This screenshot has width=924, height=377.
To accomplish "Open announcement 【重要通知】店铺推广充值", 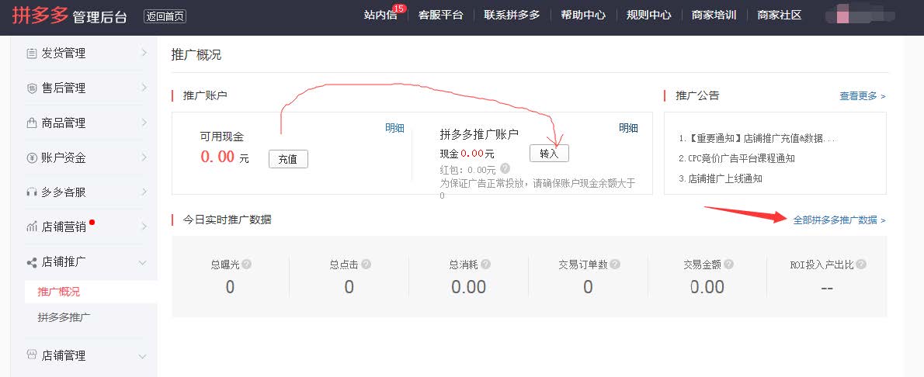I will coord(758,139).
